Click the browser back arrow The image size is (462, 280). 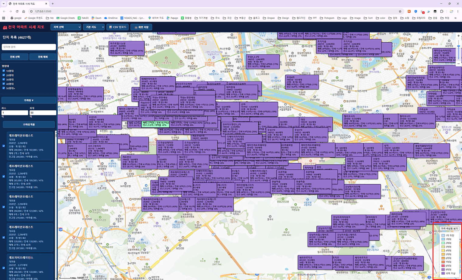pyautogui.click(x=4, y=11)
